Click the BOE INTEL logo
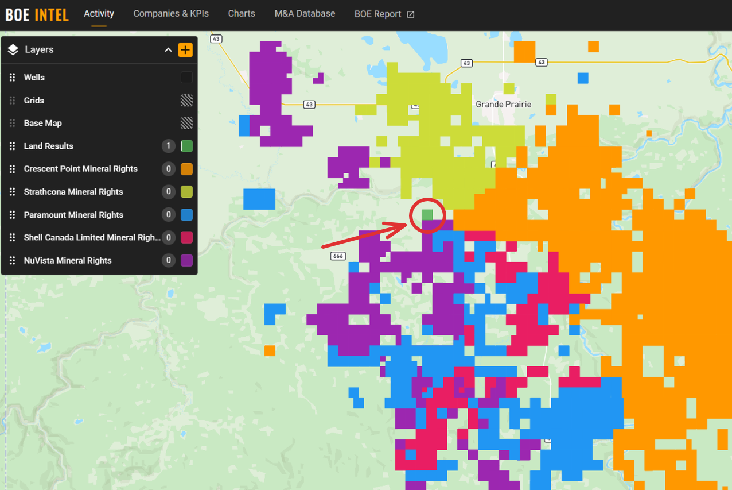 tap(37, 14)
